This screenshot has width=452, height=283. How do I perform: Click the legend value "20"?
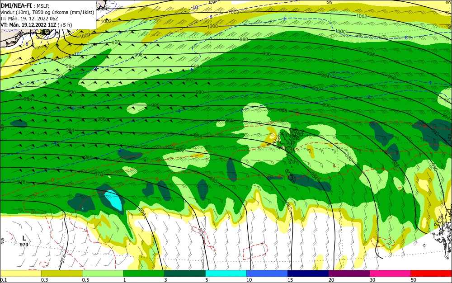click(331, 280)
